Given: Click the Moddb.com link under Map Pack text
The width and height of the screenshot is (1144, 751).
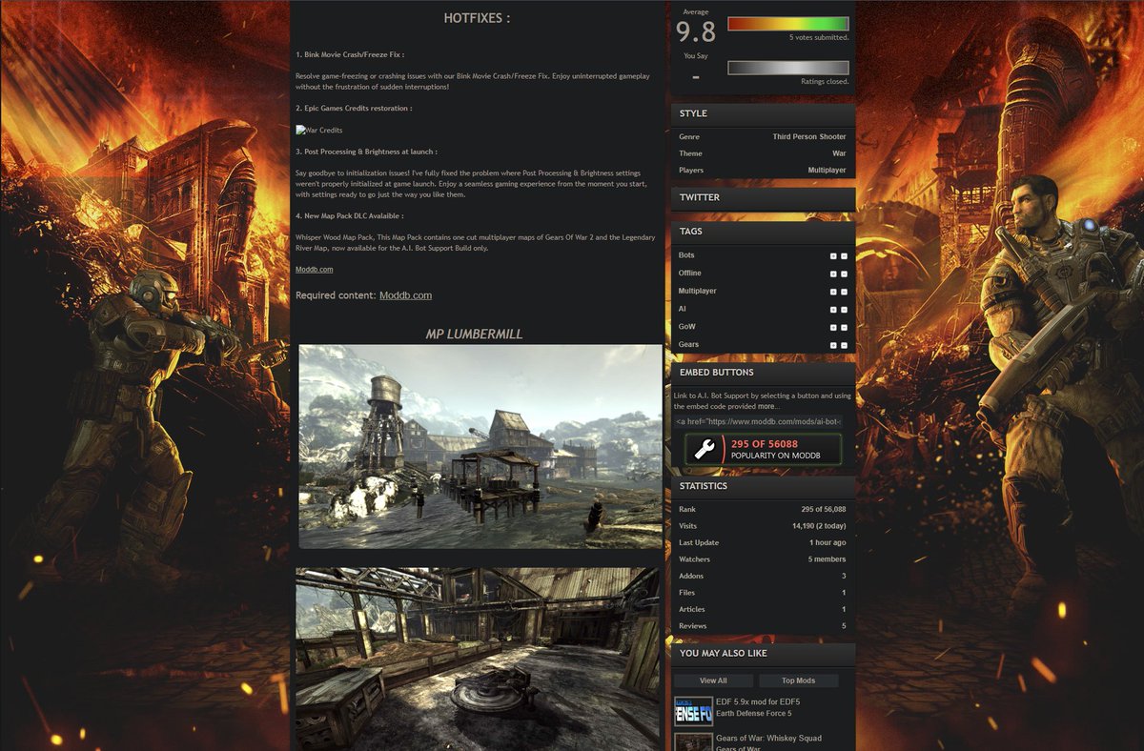Looking at the screenshot, I should point(315,270).
